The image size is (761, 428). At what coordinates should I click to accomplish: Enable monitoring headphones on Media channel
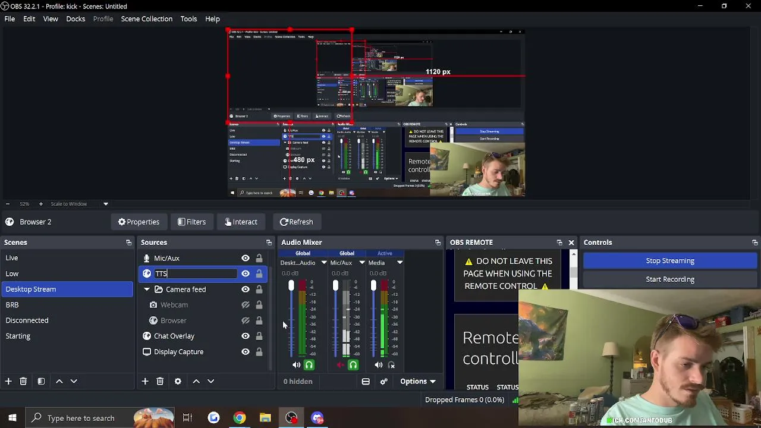tap(391, 365)
